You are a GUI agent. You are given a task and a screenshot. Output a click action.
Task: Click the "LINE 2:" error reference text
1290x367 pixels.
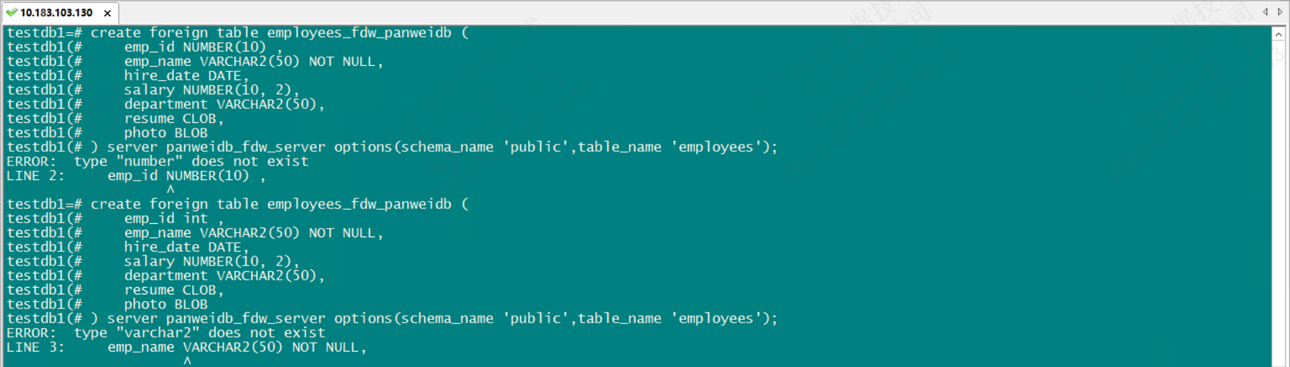pos(36,175)
